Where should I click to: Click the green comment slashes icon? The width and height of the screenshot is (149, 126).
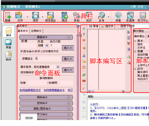click(x=84, y=75)
